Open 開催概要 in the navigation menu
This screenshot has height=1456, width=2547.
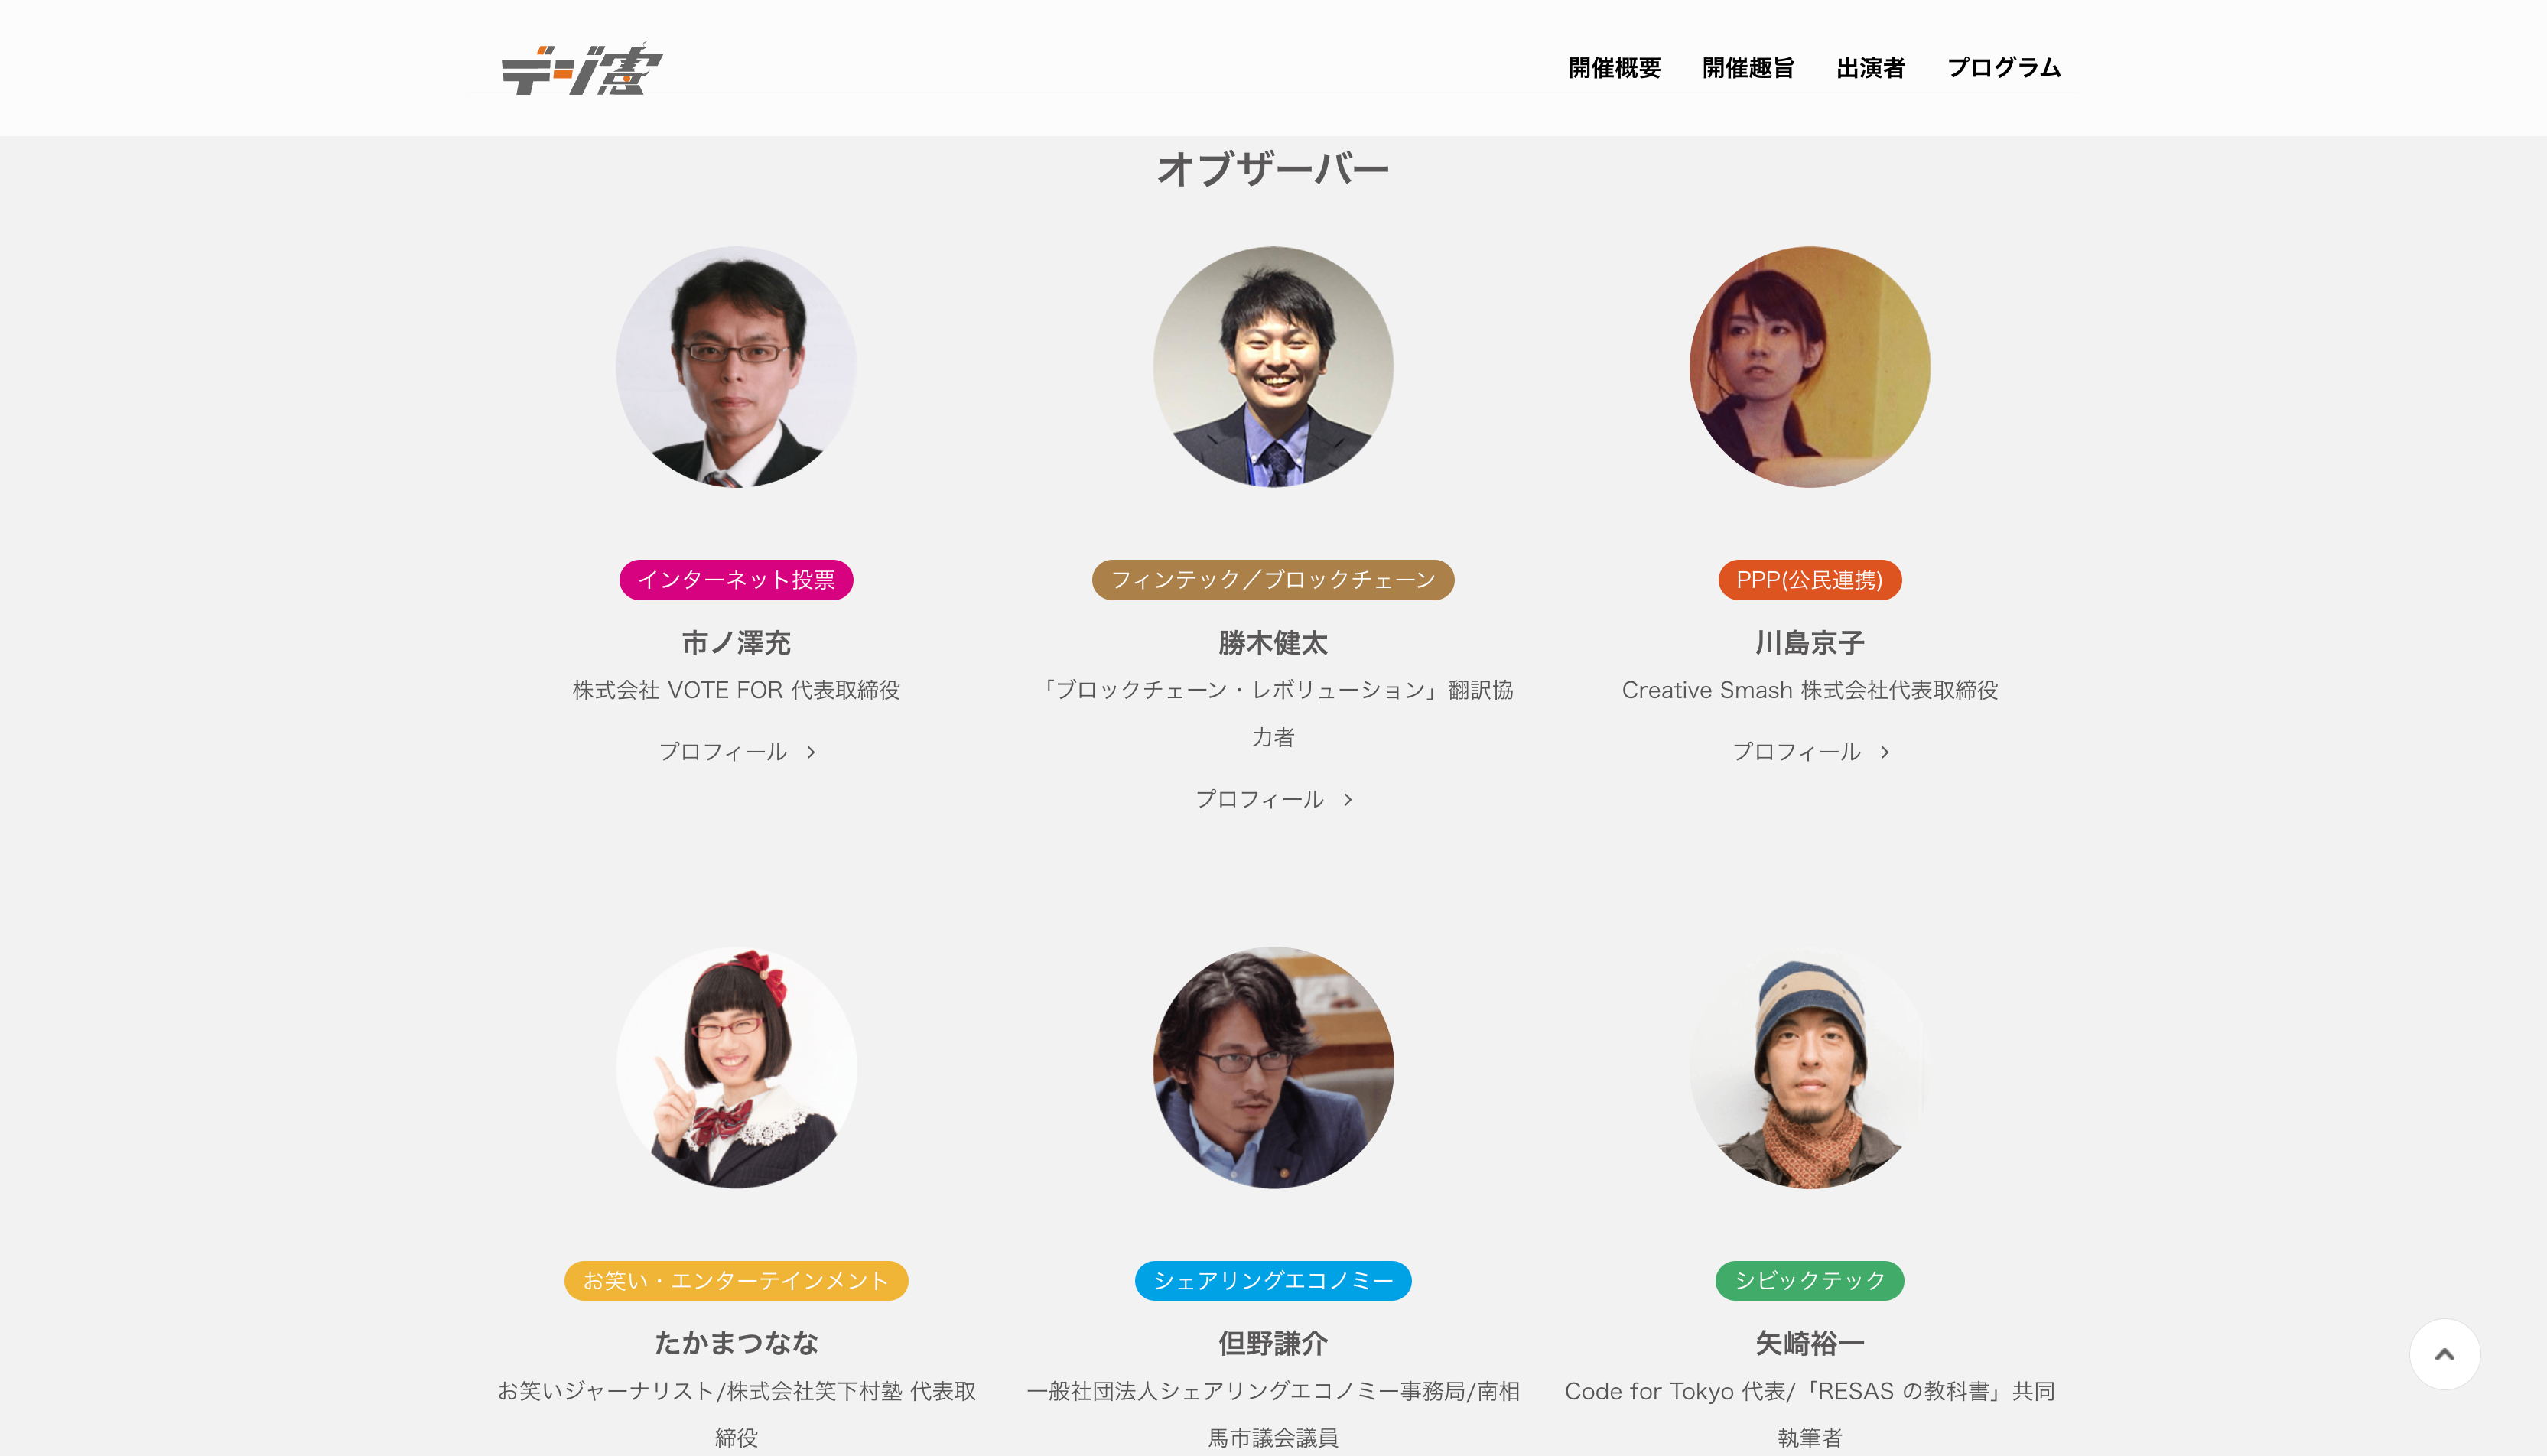(1614, 68)
